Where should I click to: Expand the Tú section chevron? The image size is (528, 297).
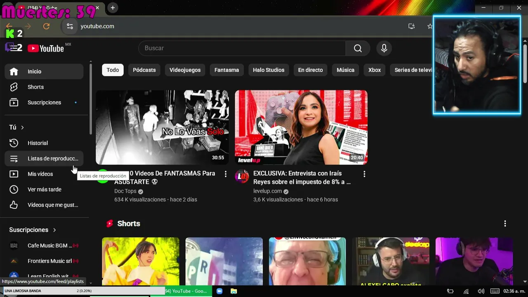22,127
